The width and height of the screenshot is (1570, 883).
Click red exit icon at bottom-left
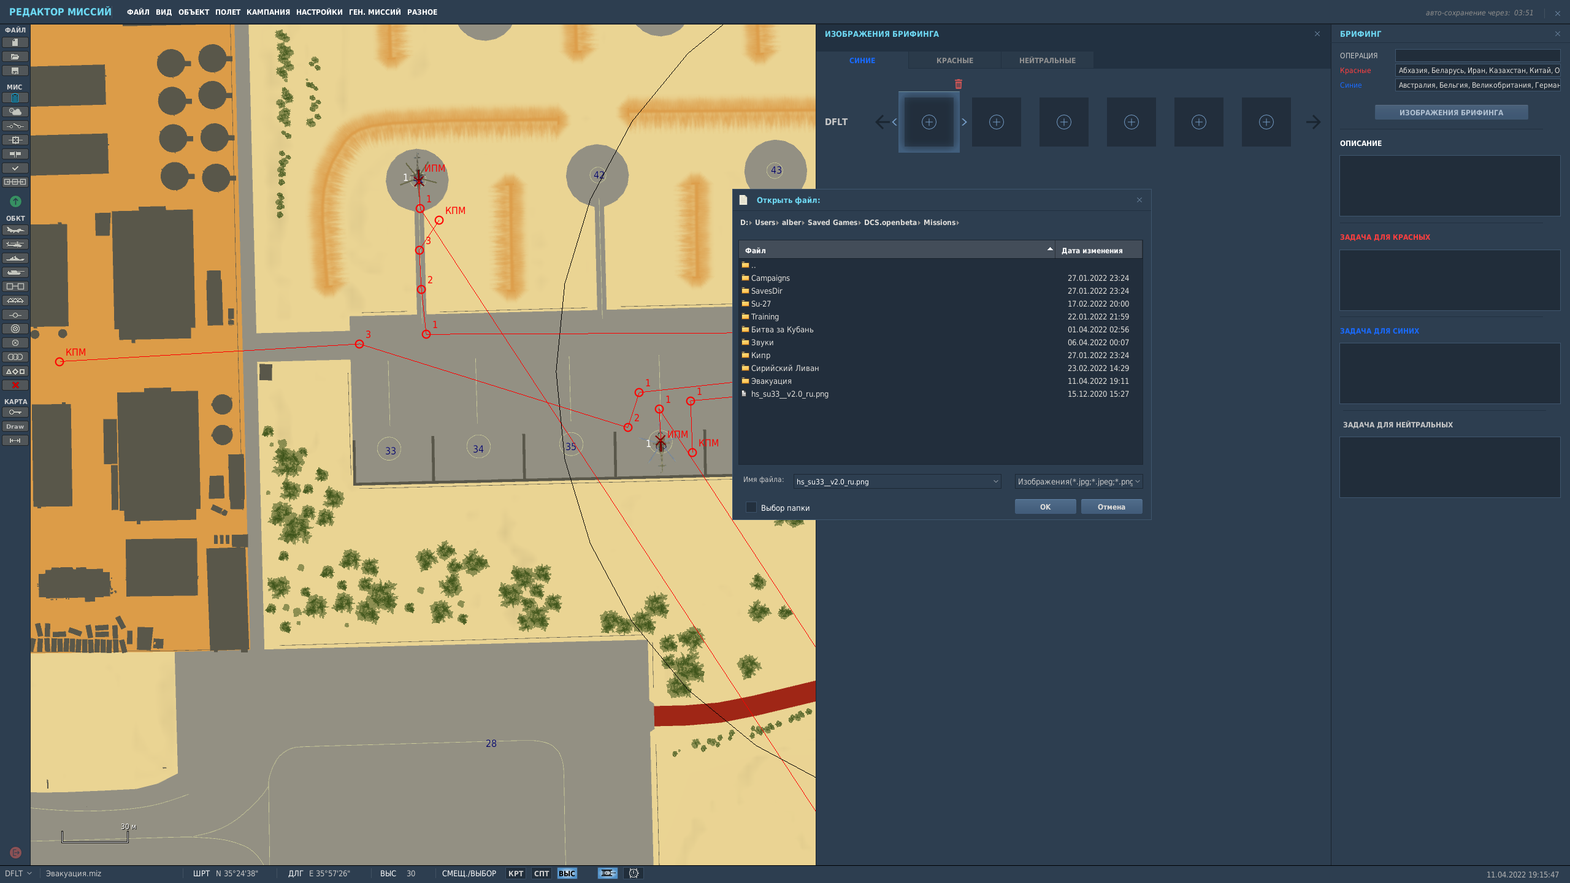15,852
